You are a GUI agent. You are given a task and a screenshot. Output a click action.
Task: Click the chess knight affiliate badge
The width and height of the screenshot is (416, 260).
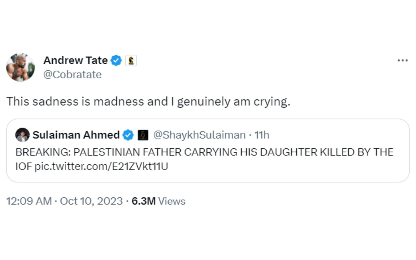pyautogui.click(x=131, y=60)
